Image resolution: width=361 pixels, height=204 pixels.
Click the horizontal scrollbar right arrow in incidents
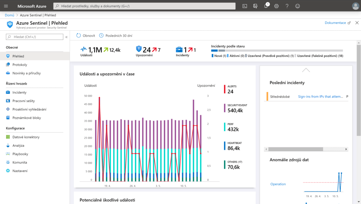point(346,149)
